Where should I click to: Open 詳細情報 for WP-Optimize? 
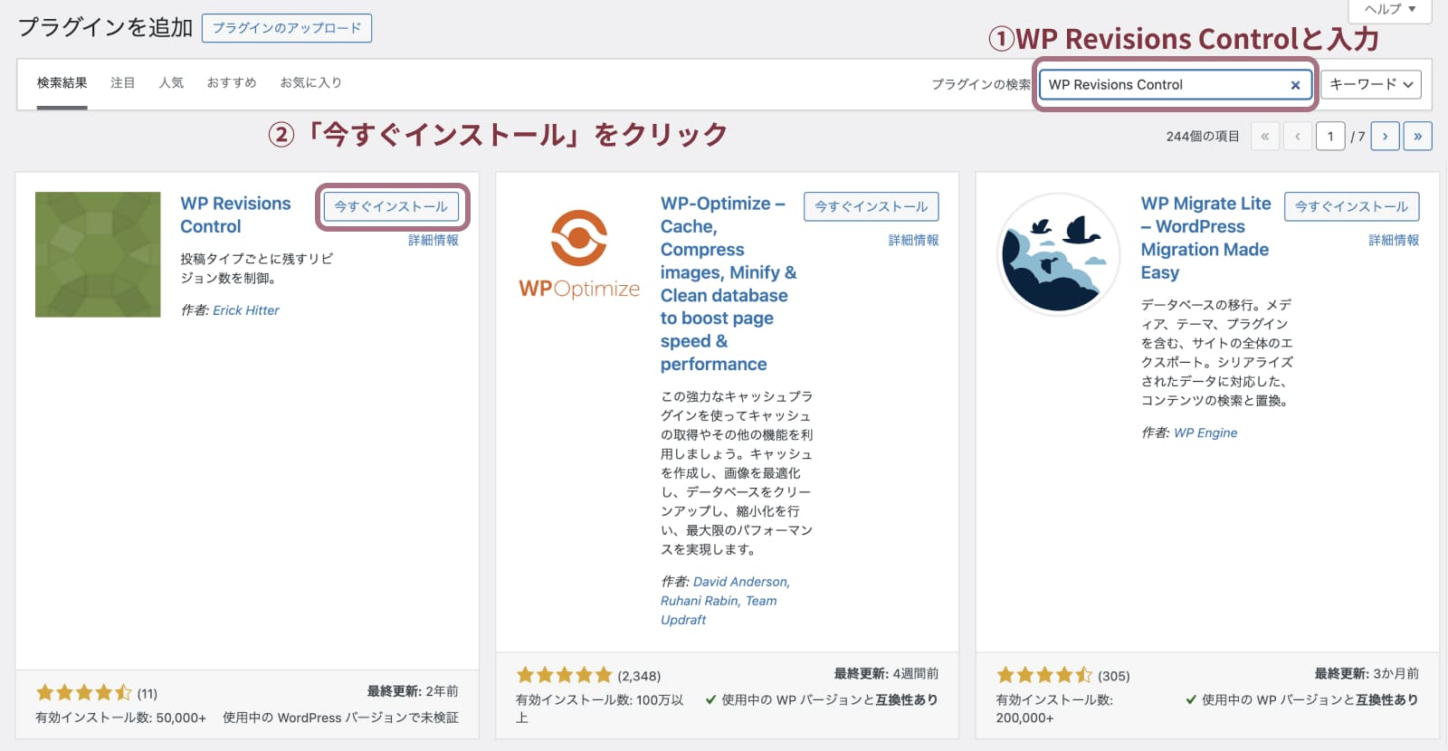coord(913,241)
